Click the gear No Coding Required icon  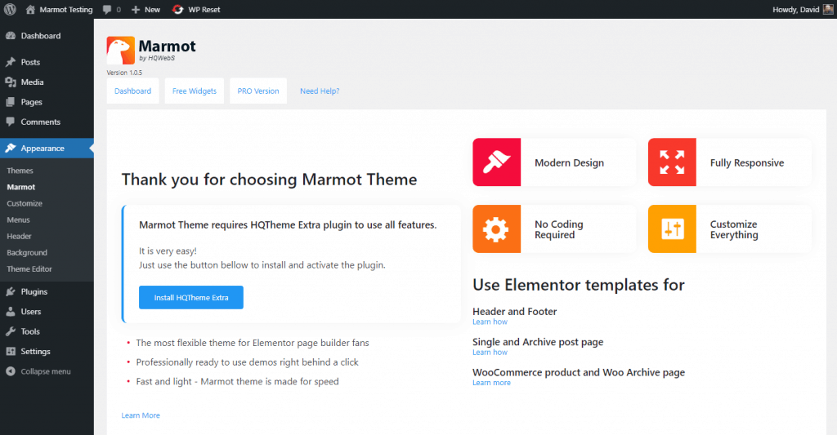[x=496, y=229]
